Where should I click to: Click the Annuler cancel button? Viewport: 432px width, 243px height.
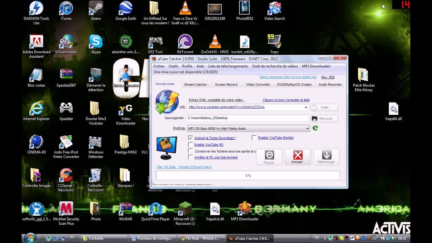pos(297,157)
